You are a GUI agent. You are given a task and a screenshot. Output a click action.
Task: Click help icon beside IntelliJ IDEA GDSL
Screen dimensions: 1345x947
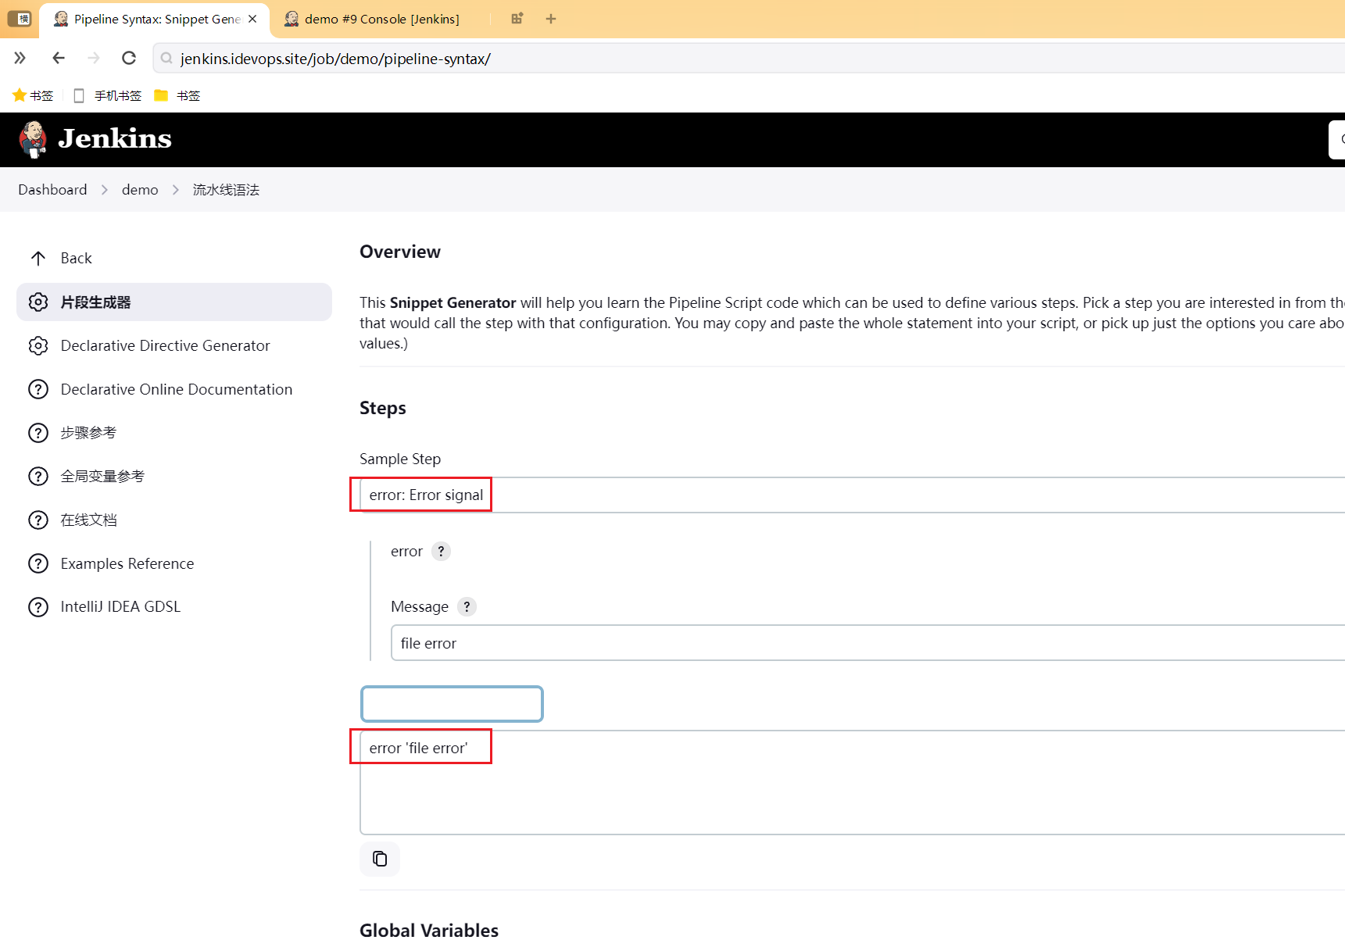[x=38, y=607]
